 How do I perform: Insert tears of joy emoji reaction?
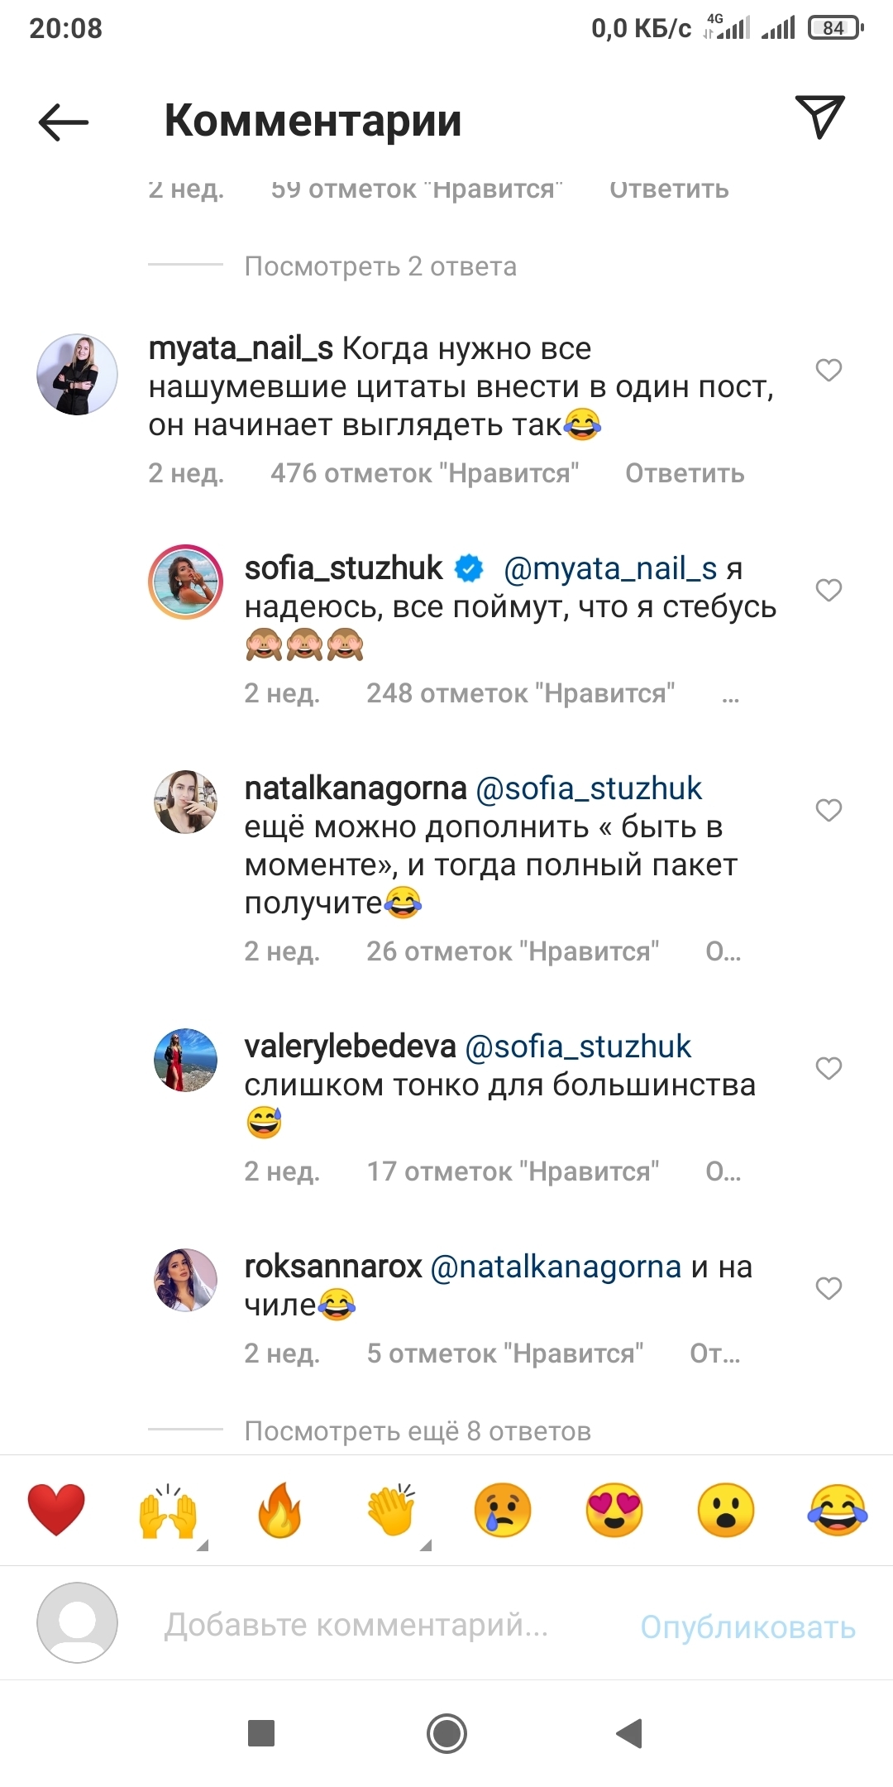(838, 1510)
